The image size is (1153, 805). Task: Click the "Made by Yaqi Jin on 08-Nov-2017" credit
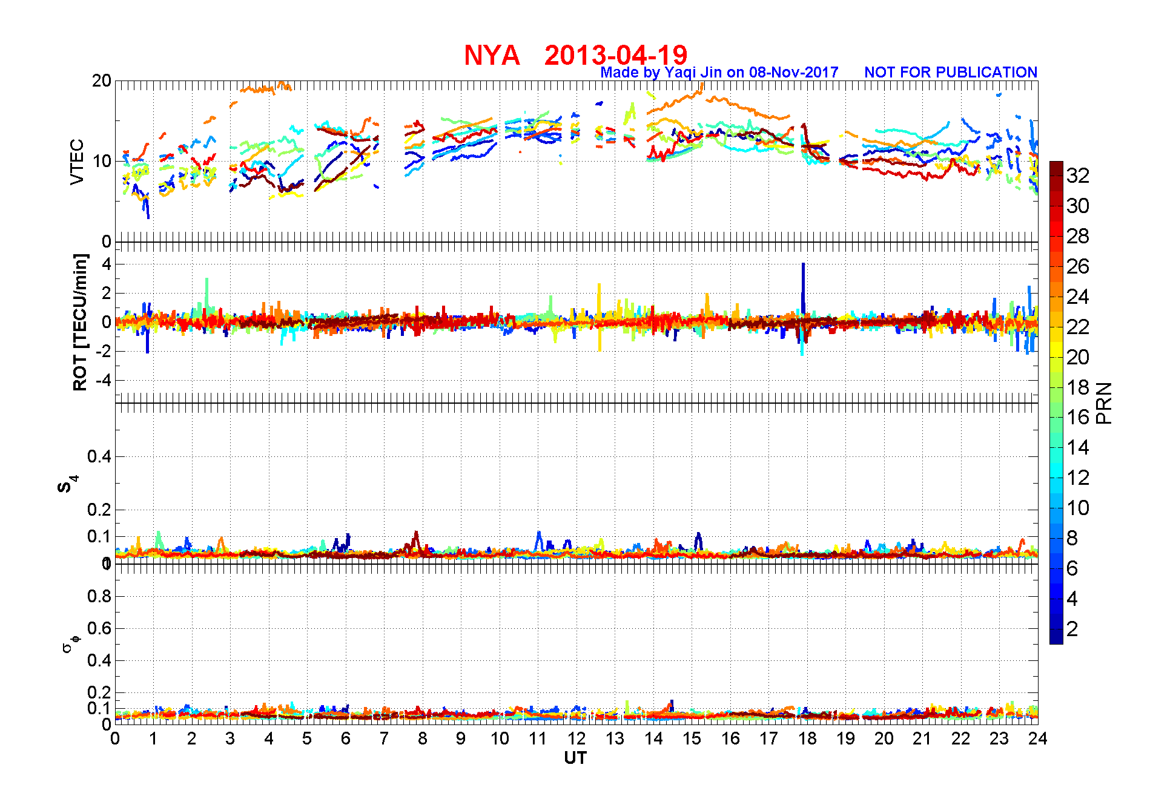tap(719, 72)
